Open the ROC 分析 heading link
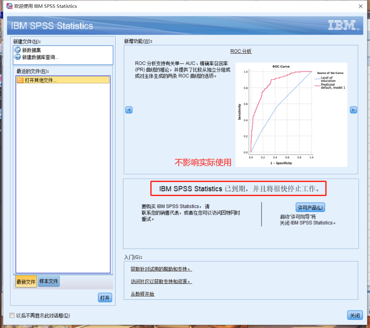Viewport: 370px width, 328px height. pos(241,51)
